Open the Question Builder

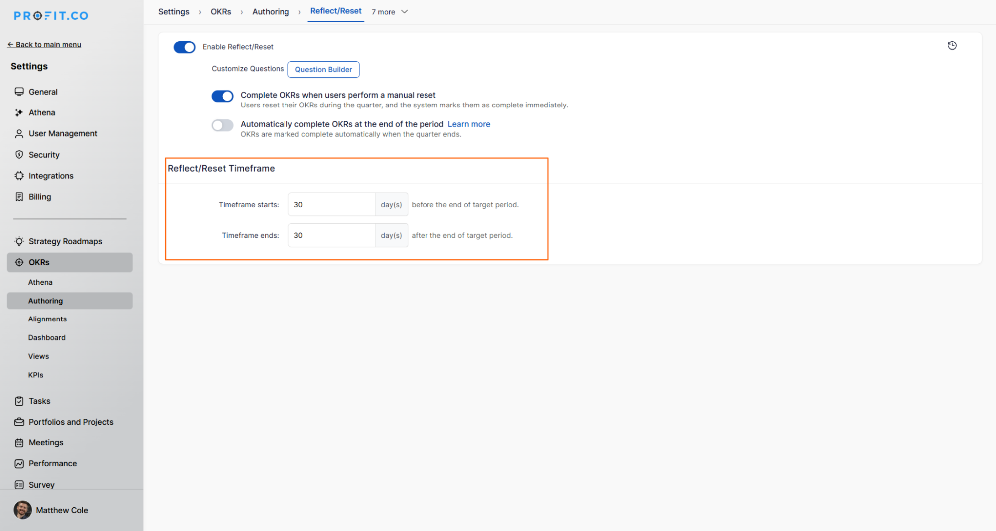(323, 69)
